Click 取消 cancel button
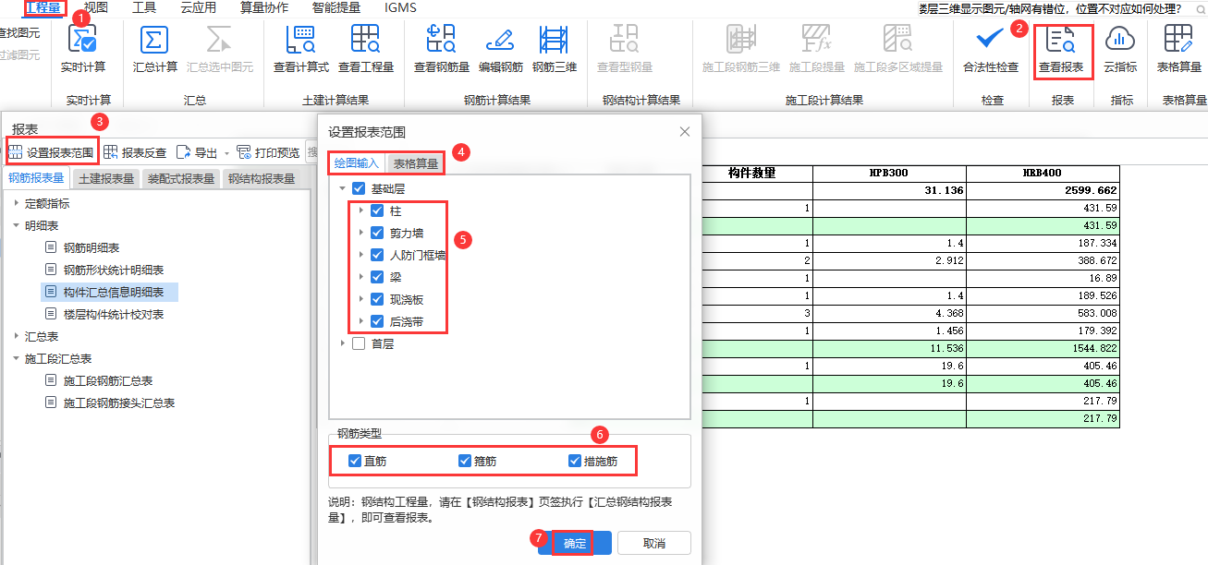This screenshot has width=1208, height=565. [x=654, y=543]
